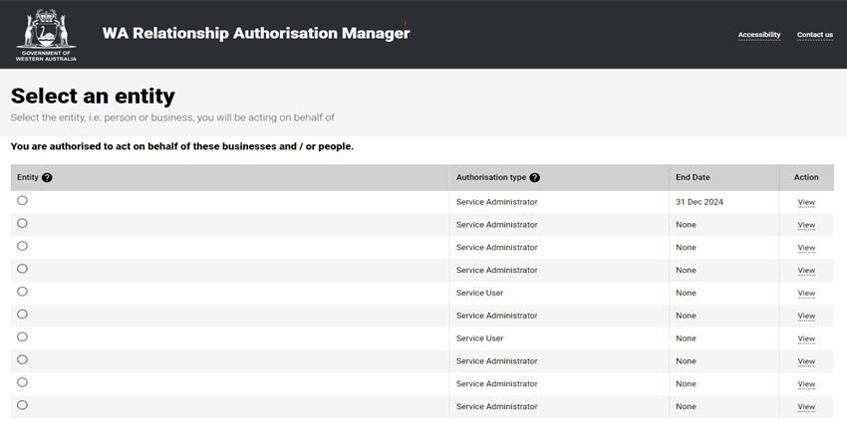This screenshot has height=423, width=847.
Task: Select the second row entity radio button
Action: [22, 223]
